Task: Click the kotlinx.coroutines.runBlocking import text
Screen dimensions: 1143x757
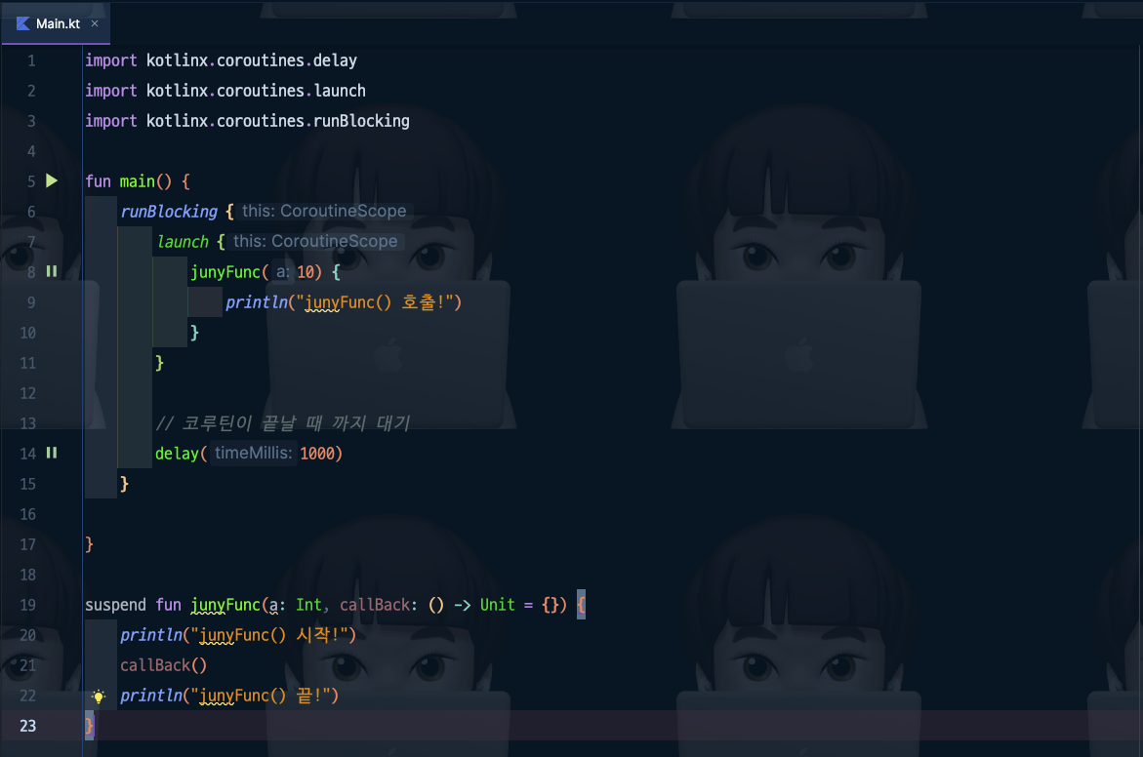Action: coord(278,121)
